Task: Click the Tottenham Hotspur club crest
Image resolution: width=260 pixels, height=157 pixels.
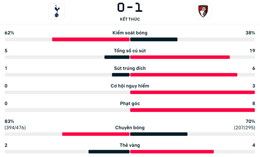Action: point(57,11)
